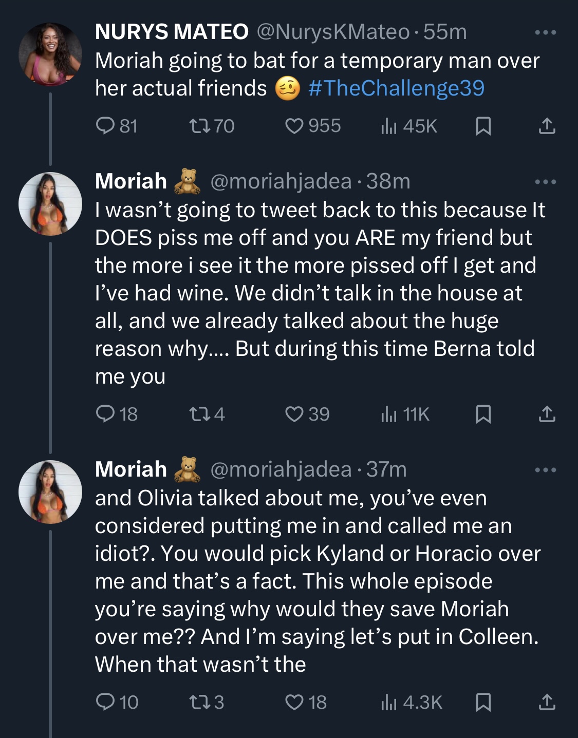Retweet Nurys Mateo's tweet with 70 retweets
Screen dimensions: 578x738
coord(212,126)
